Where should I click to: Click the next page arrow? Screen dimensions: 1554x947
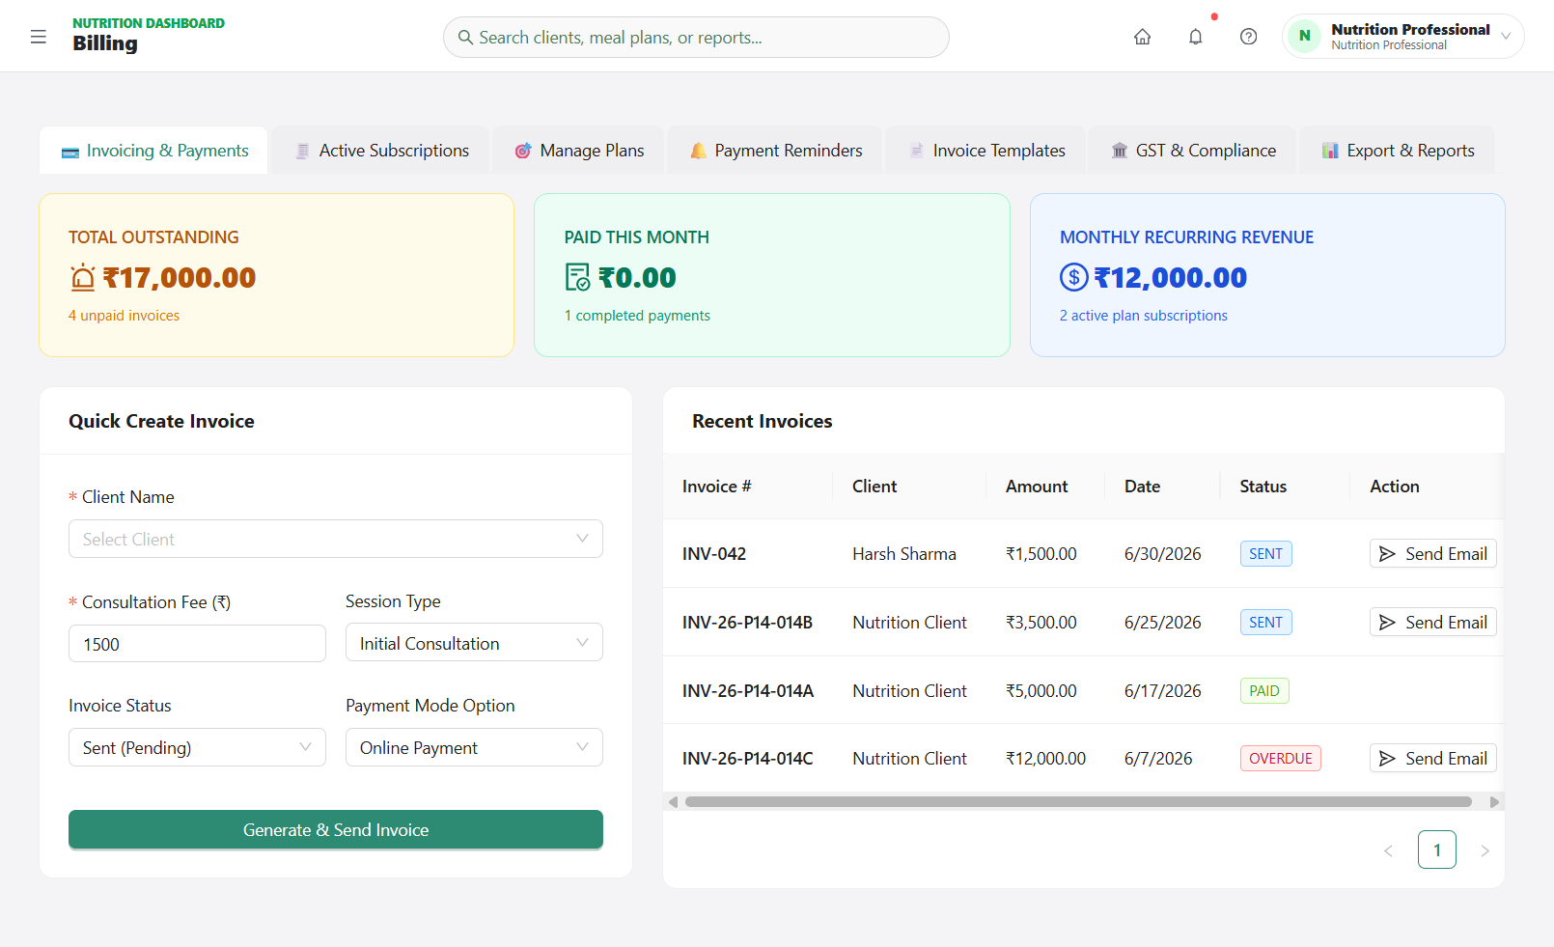(1485, 850)
